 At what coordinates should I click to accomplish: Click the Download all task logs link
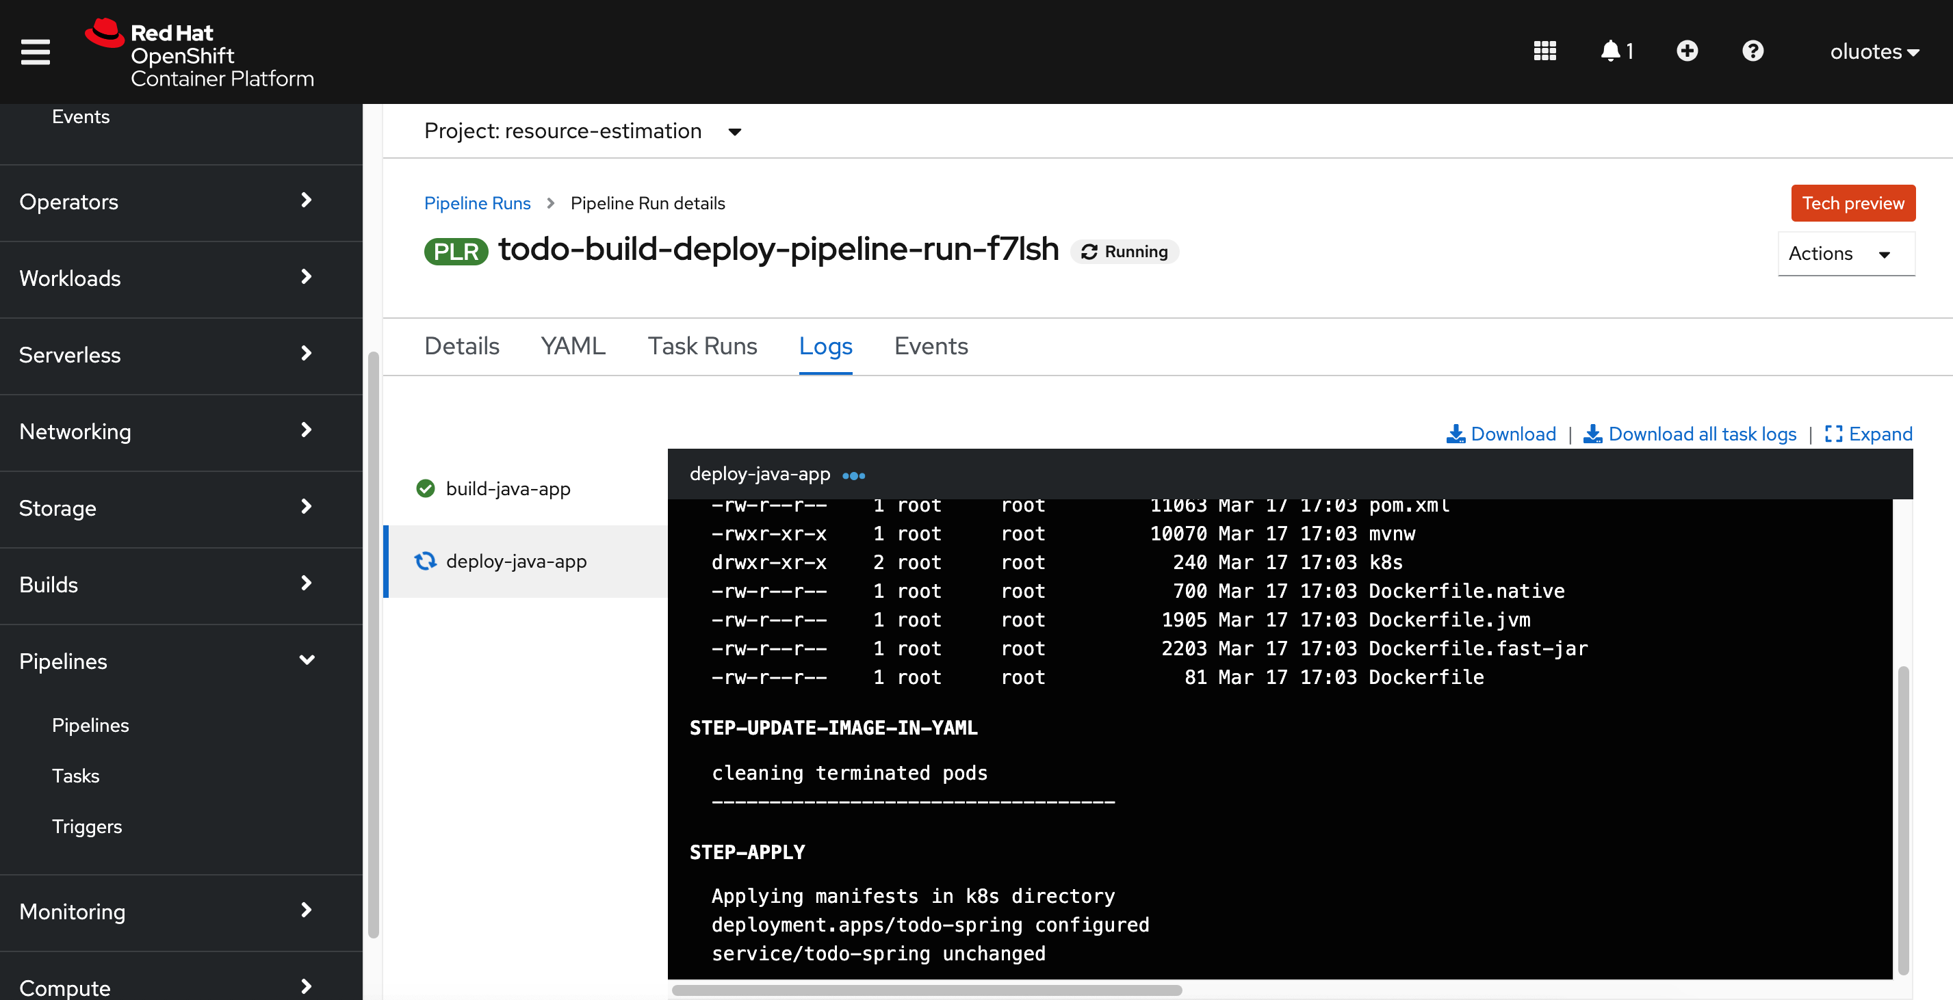1690,434
